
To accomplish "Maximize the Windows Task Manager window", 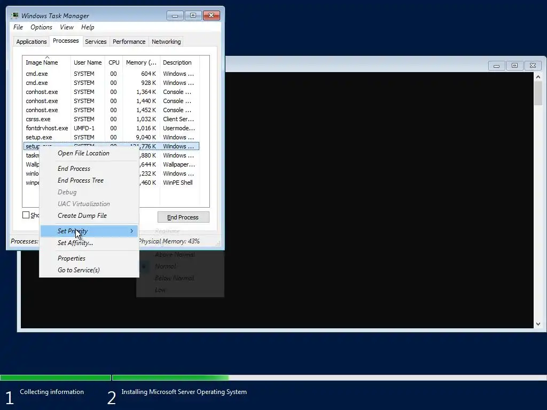I will (x=193, y=15).
